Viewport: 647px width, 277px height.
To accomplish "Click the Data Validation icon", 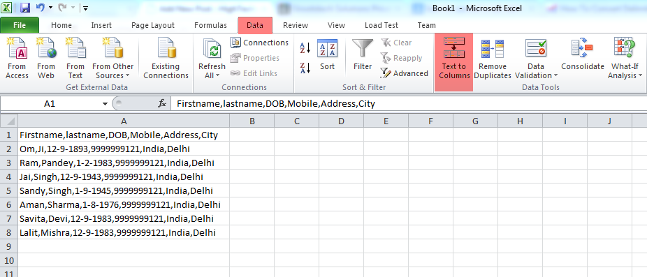I will tap(536, 49).
